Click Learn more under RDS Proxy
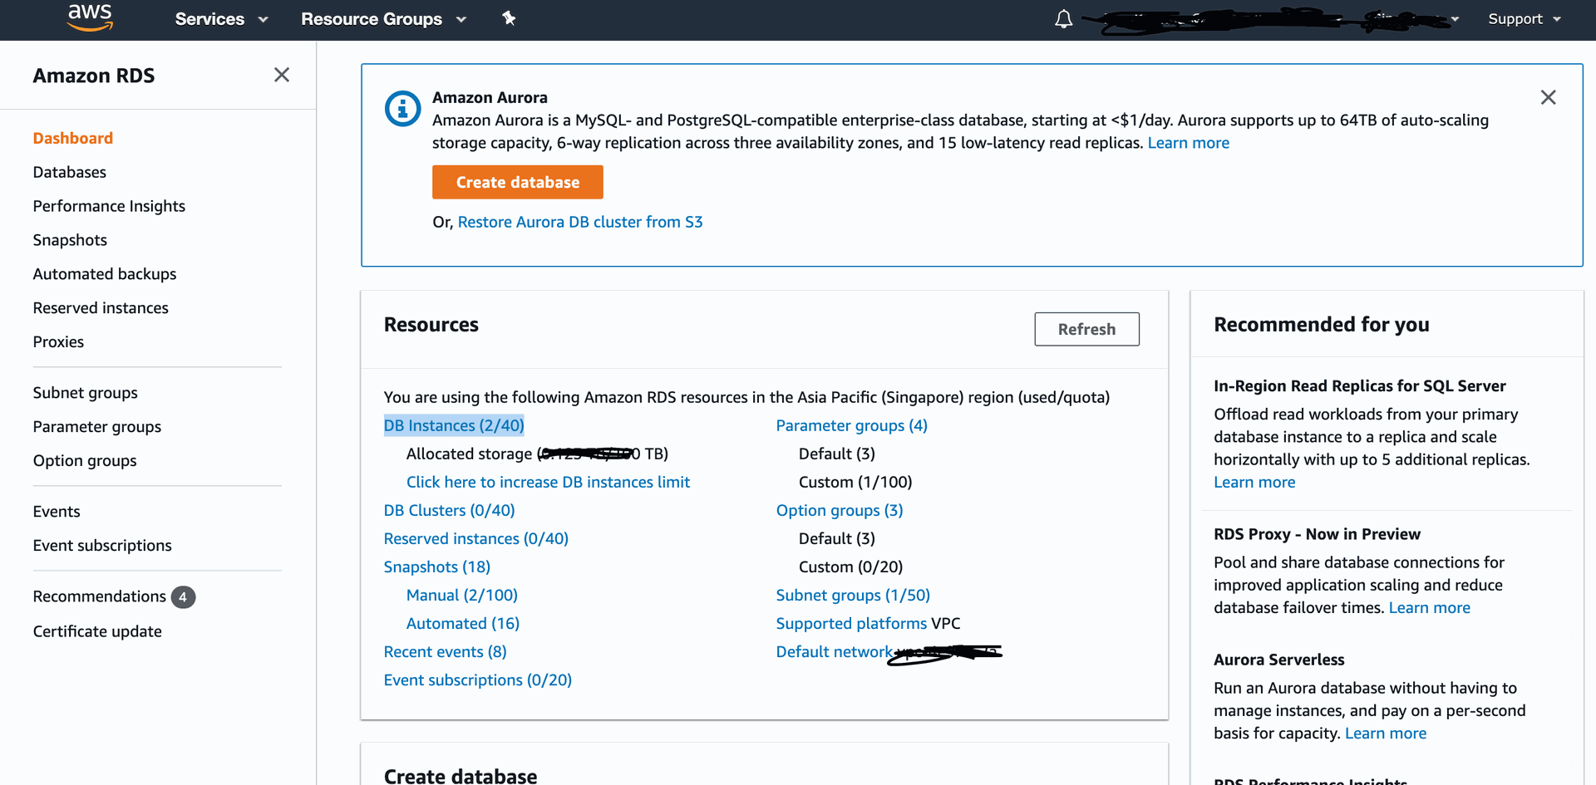Image resolution: width=1596 pixels, height=785 pixels. pos(1429,607)
